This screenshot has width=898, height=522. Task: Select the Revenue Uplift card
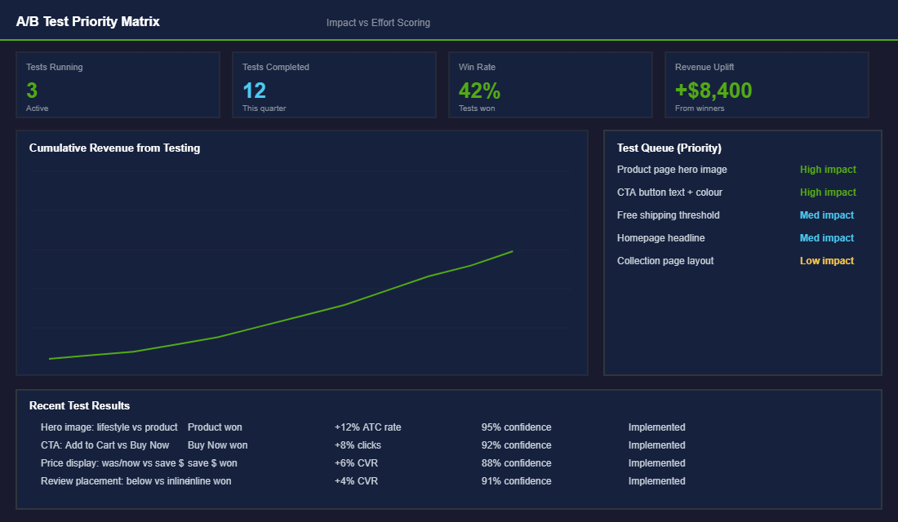coord(767,84)
